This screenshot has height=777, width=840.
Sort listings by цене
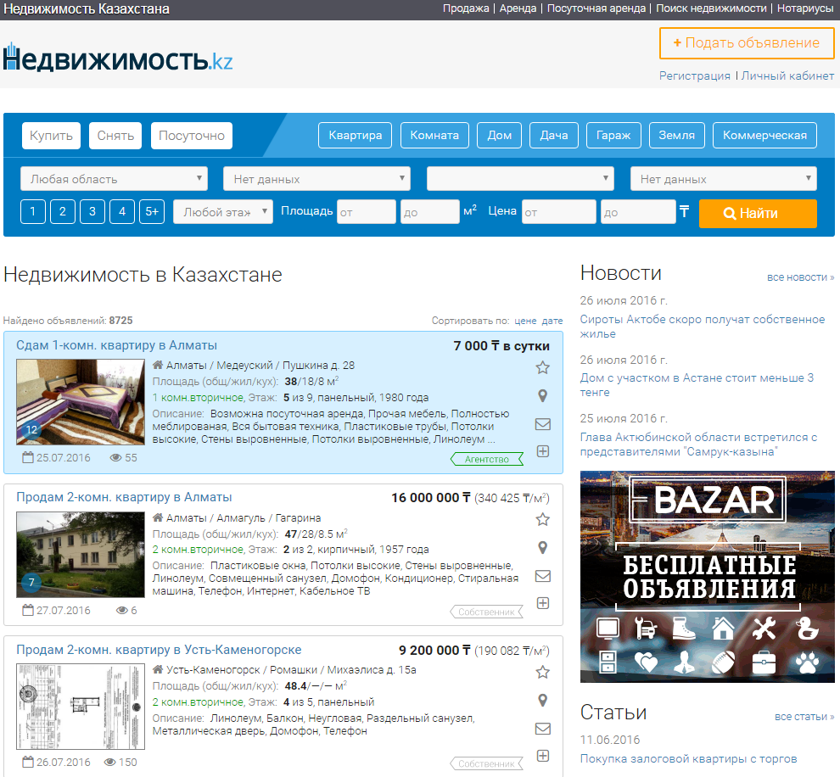pyautogui.click(x=525, y=321)
